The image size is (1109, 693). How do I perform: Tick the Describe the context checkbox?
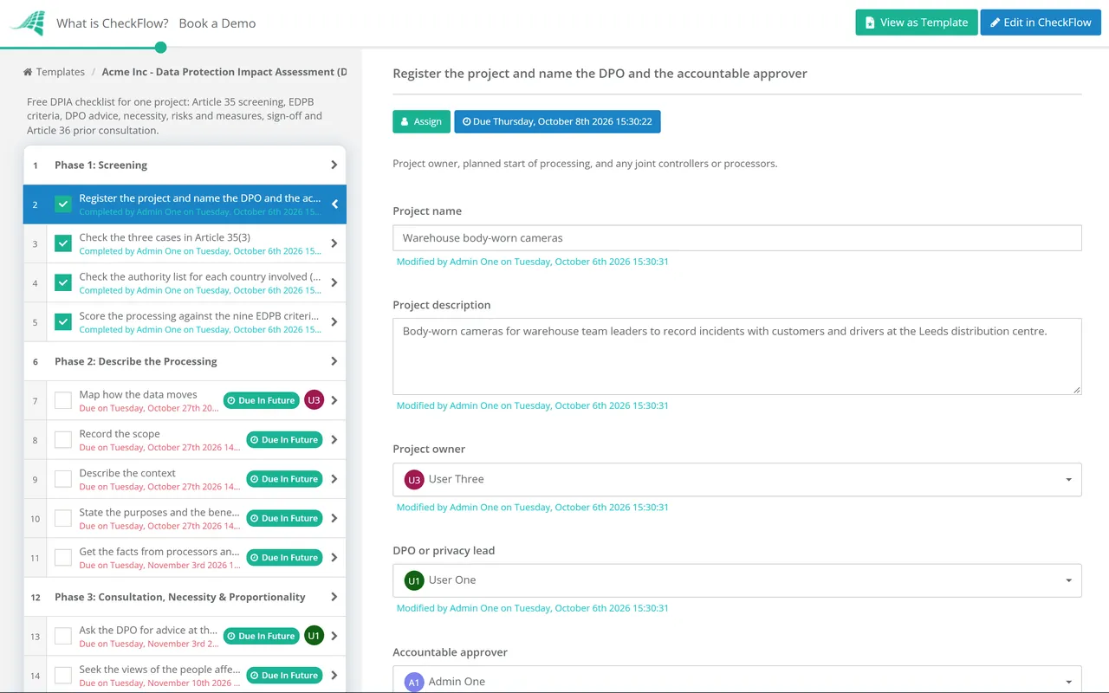[63, 479]
